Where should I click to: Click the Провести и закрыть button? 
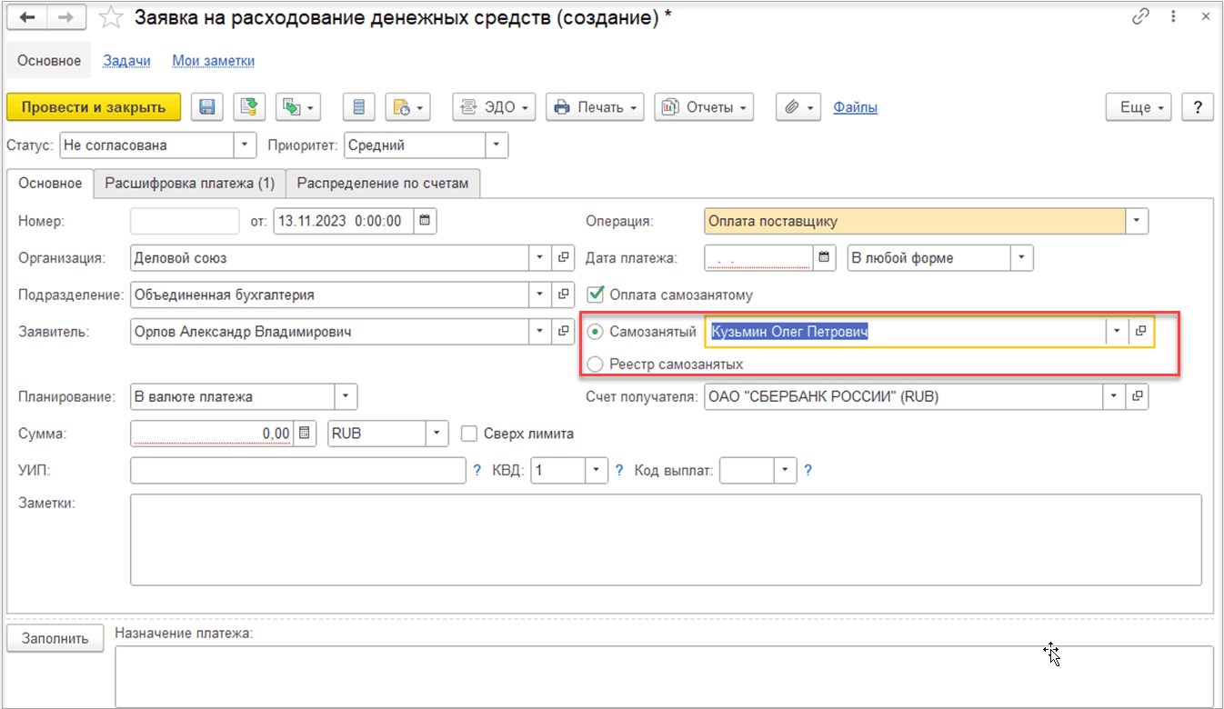point(94,107)
